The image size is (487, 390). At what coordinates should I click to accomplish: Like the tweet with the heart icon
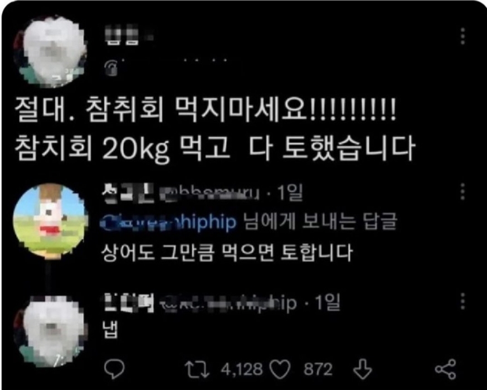(x=280, y=369)
